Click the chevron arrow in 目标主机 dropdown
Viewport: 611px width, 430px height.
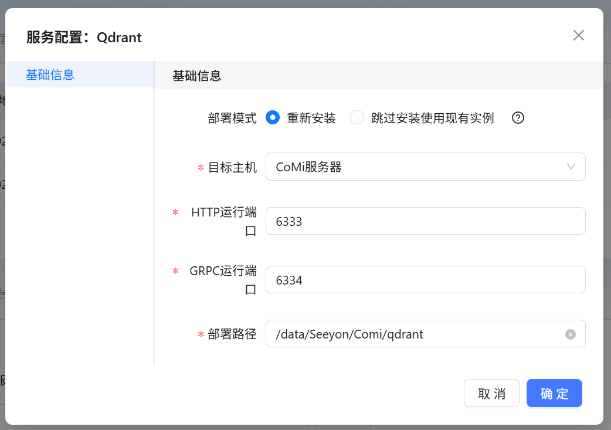(x=571, y=167)
